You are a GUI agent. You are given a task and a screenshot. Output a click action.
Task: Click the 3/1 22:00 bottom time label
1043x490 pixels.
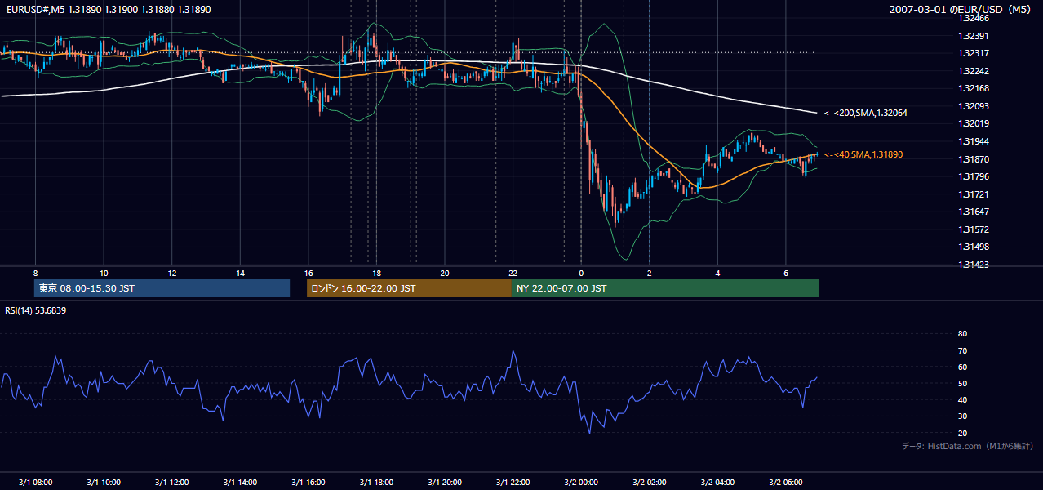(513, 483)
